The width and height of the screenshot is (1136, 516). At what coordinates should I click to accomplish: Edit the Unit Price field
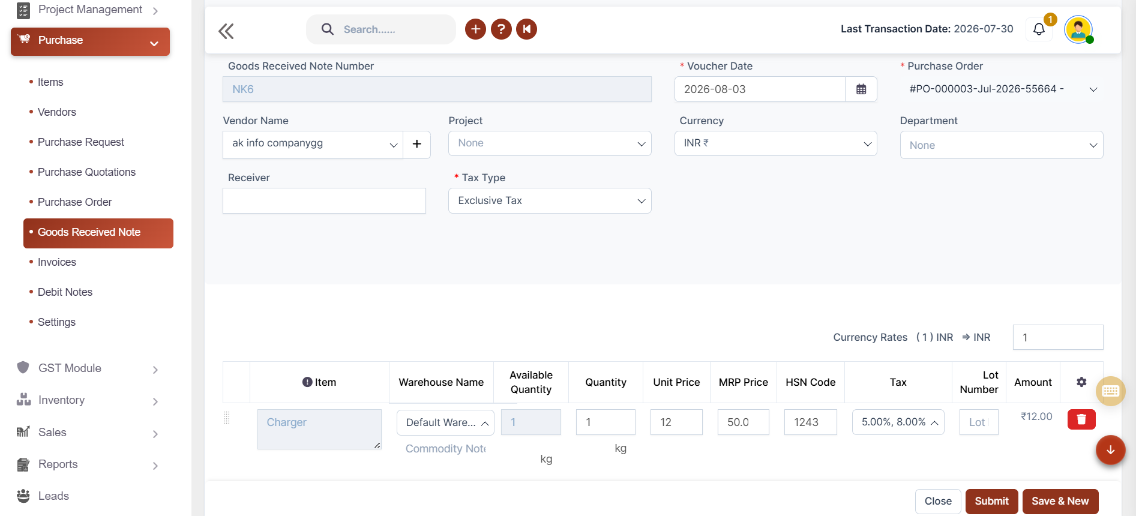point(676,422)
